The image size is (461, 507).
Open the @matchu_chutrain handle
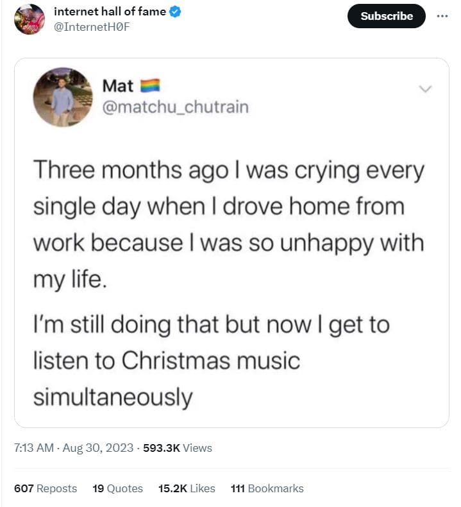coord(176,107)
